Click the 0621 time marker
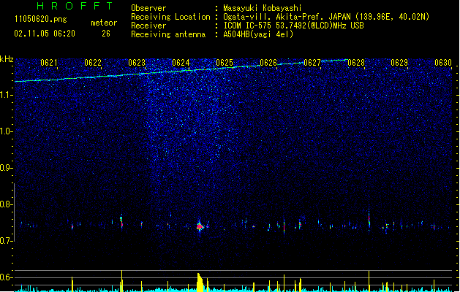 point(49,63)
